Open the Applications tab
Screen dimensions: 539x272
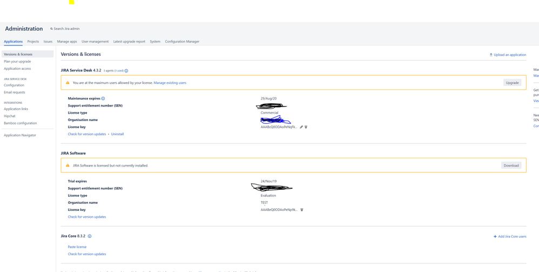[x=13, y=42]
